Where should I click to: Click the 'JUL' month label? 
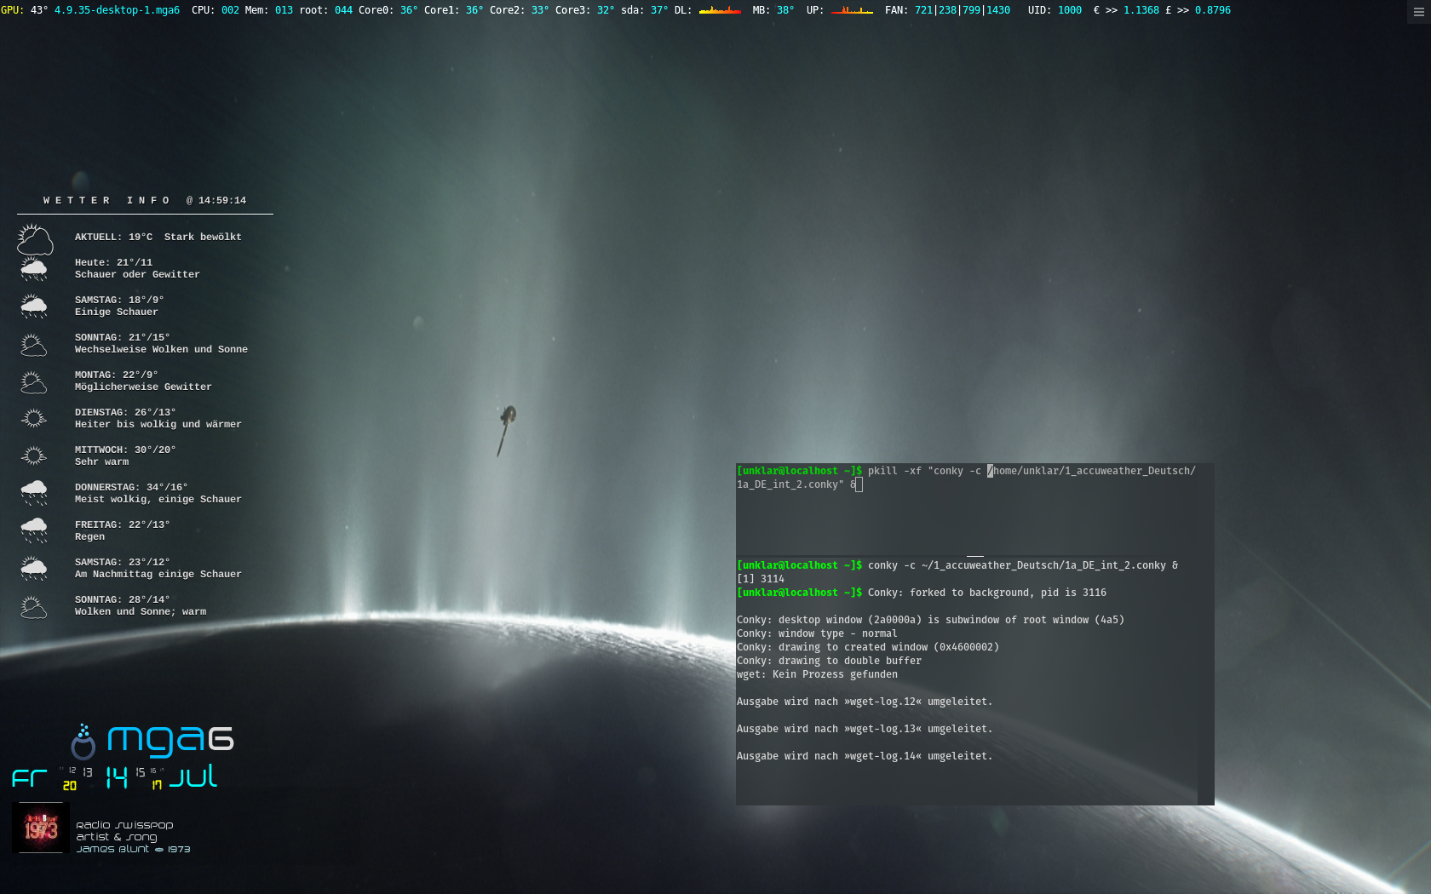click(x=193, y=777)
